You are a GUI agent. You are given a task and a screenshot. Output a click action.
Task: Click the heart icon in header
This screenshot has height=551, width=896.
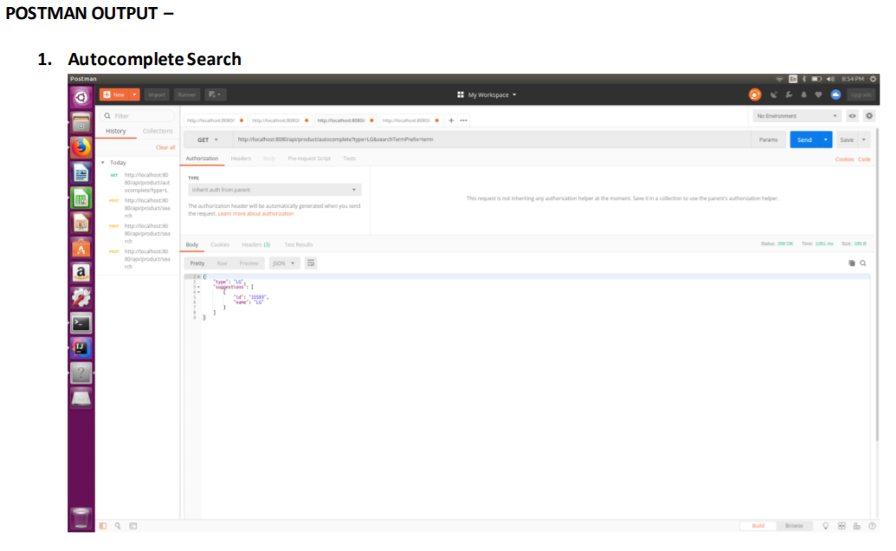click(818, 95)
